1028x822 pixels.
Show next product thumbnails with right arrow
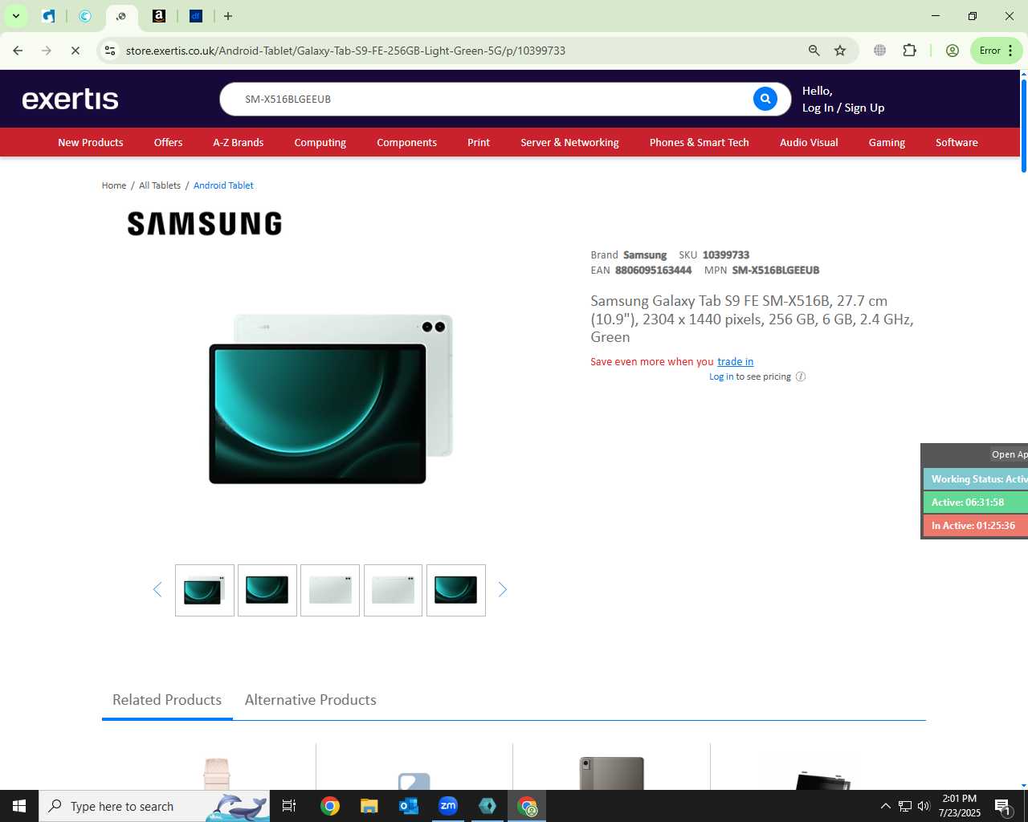503,590
